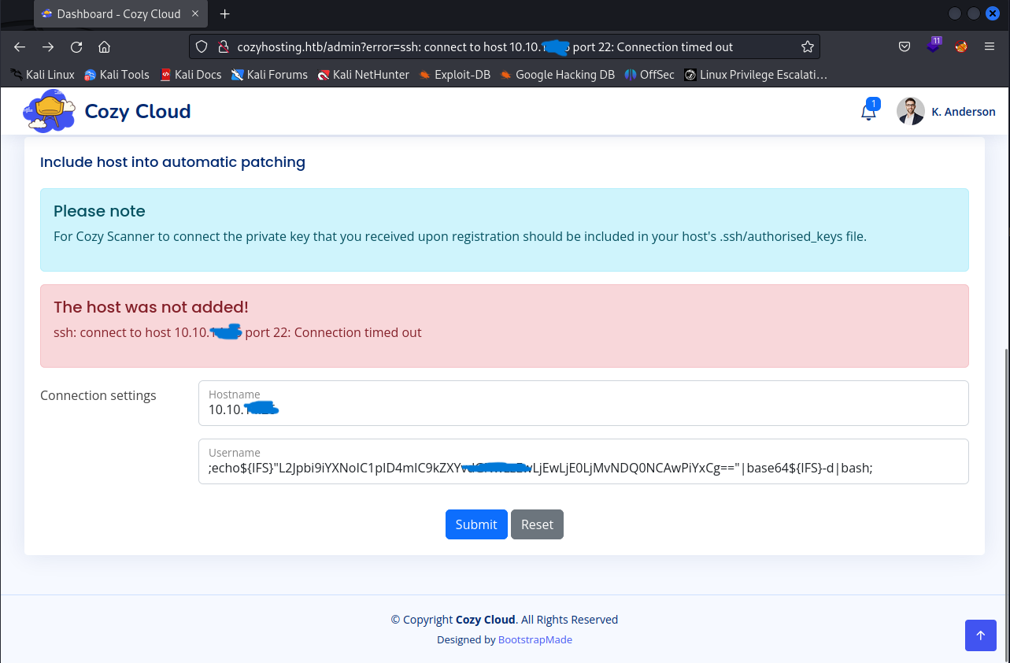This screenshot has width=1010, height=663.
Task: Open the Pocket save icon
Action: tap(905, 47)
